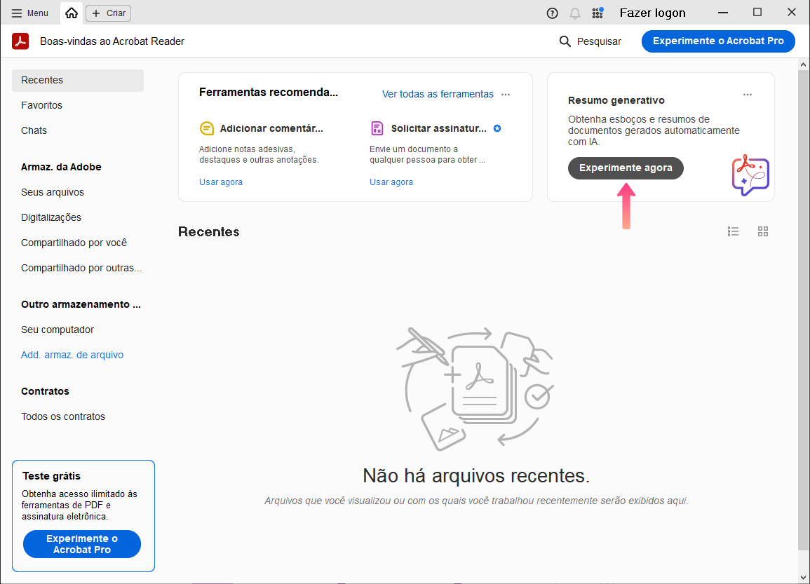810x584 pixels.
Task: Click Experimente agora button
Action: [626, 168]
